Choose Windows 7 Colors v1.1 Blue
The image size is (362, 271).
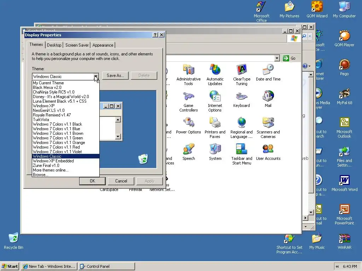point(65,129)
